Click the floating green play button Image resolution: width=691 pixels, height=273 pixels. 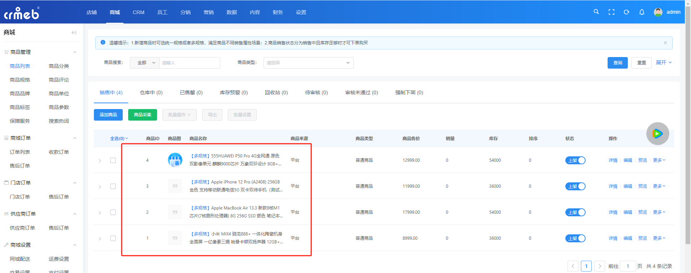pyautogui.click(x=657, y=134)
